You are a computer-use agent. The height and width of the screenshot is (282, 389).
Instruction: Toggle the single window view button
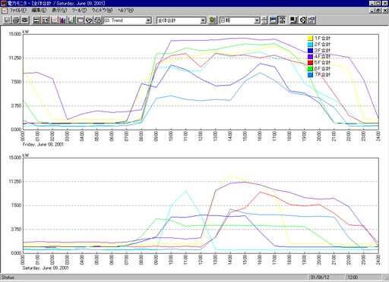click(274, 20)
